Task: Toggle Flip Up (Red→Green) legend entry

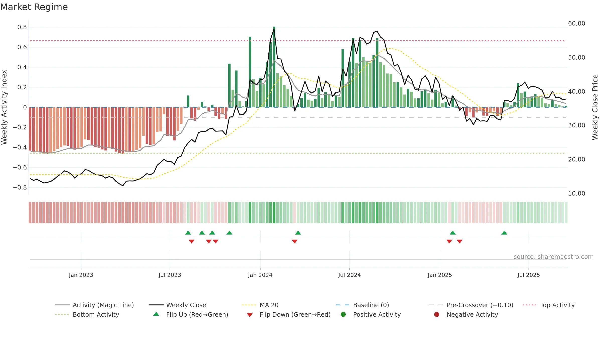Action: [x=191, y=314]
